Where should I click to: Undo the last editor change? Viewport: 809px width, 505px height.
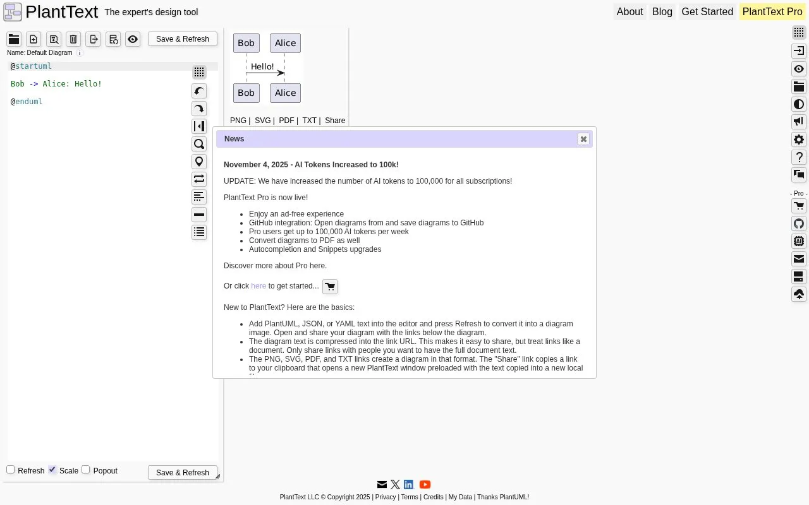pos(199,91)
